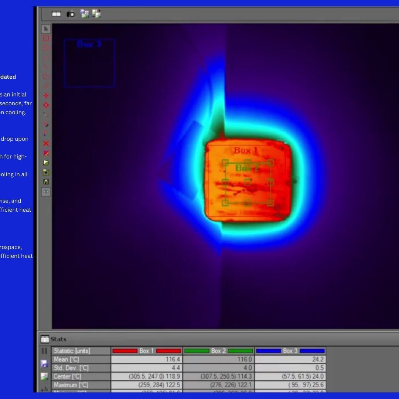The height and width of the screenshot is (399, 399).
Task: Select the Mean [°C] row label
Action: (81, 359)
